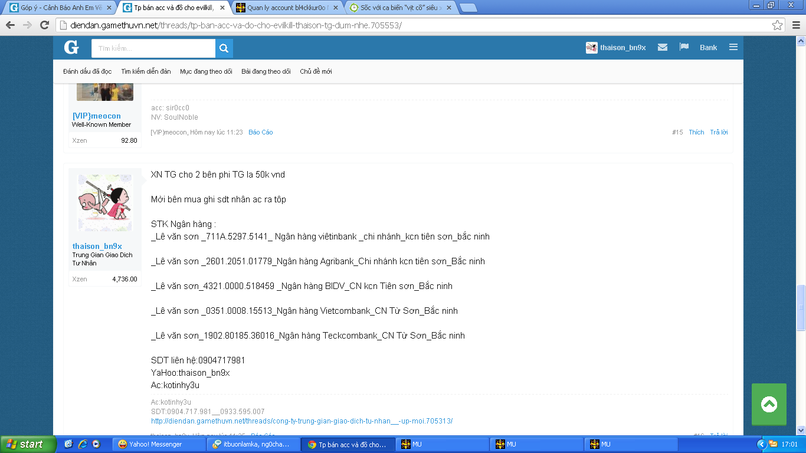806x453 pixels.
Task: Click the #15 post number link
Action: 677,133
